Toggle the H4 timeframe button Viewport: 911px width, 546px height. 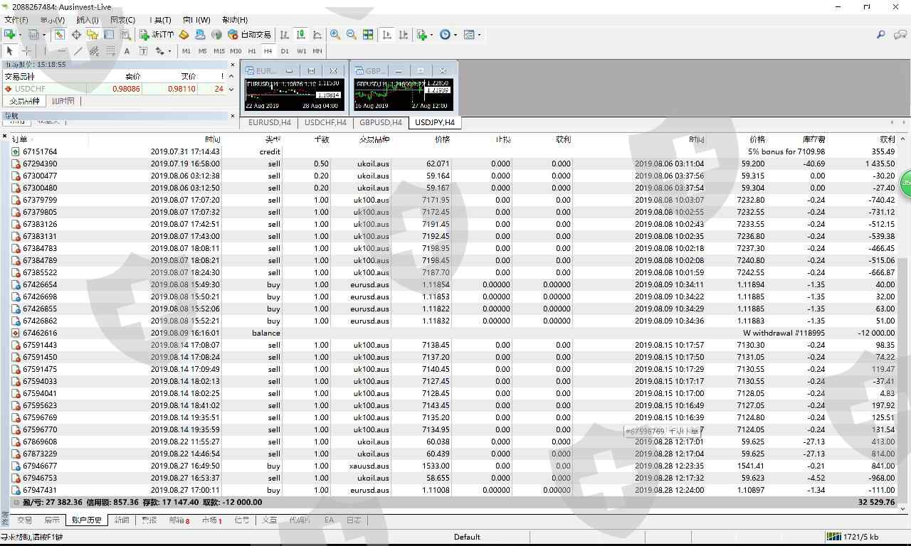click(x=268, y=51)
